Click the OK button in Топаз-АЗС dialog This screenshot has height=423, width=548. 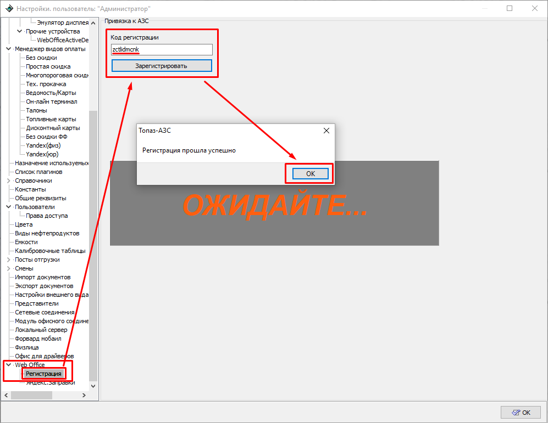coord(310,174)
